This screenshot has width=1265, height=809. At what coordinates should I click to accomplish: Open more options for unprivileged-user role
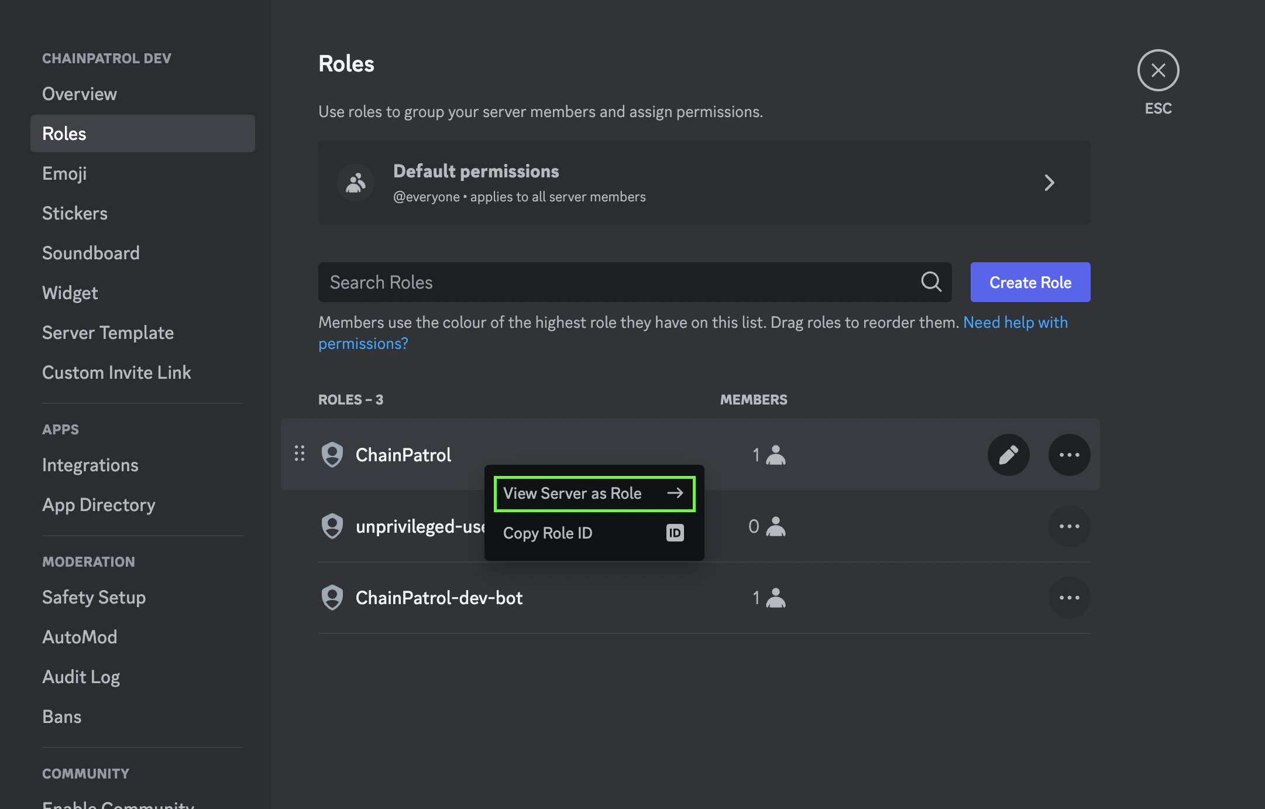tap(1069, 526)
